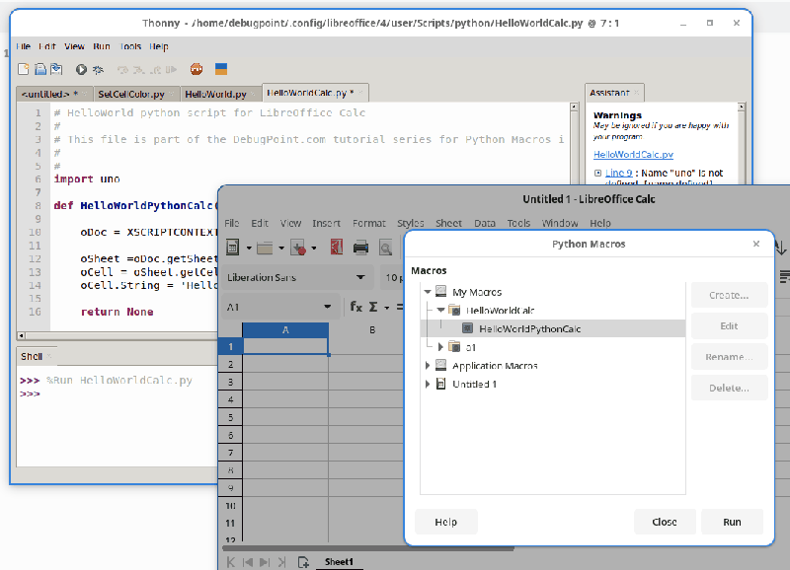Follow the Line 9 link in Assistant

coord(619,173)
